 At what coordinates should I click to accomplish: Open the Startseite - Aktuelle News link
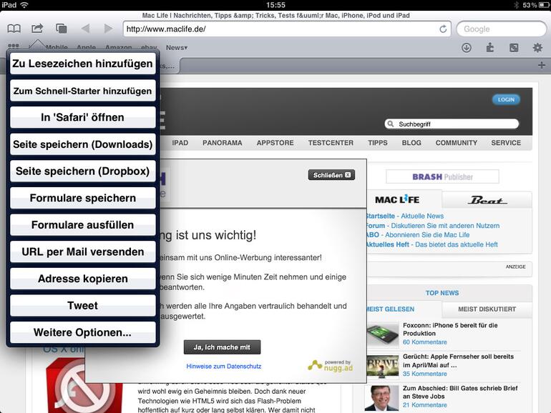pyautogui.click(x=404, y=216)
